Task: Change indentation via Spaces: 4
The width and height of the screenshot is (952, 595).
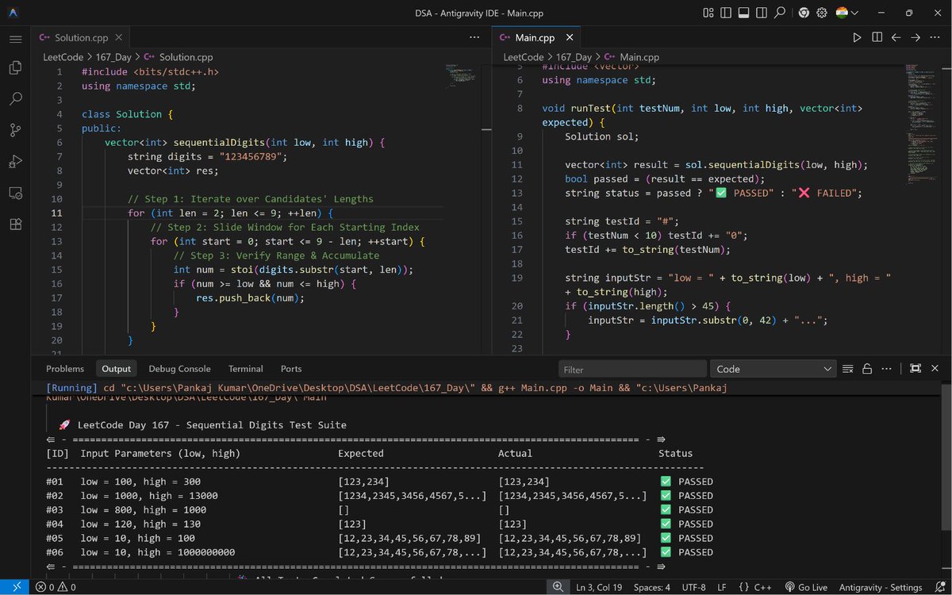Action: tap(652, 587)
